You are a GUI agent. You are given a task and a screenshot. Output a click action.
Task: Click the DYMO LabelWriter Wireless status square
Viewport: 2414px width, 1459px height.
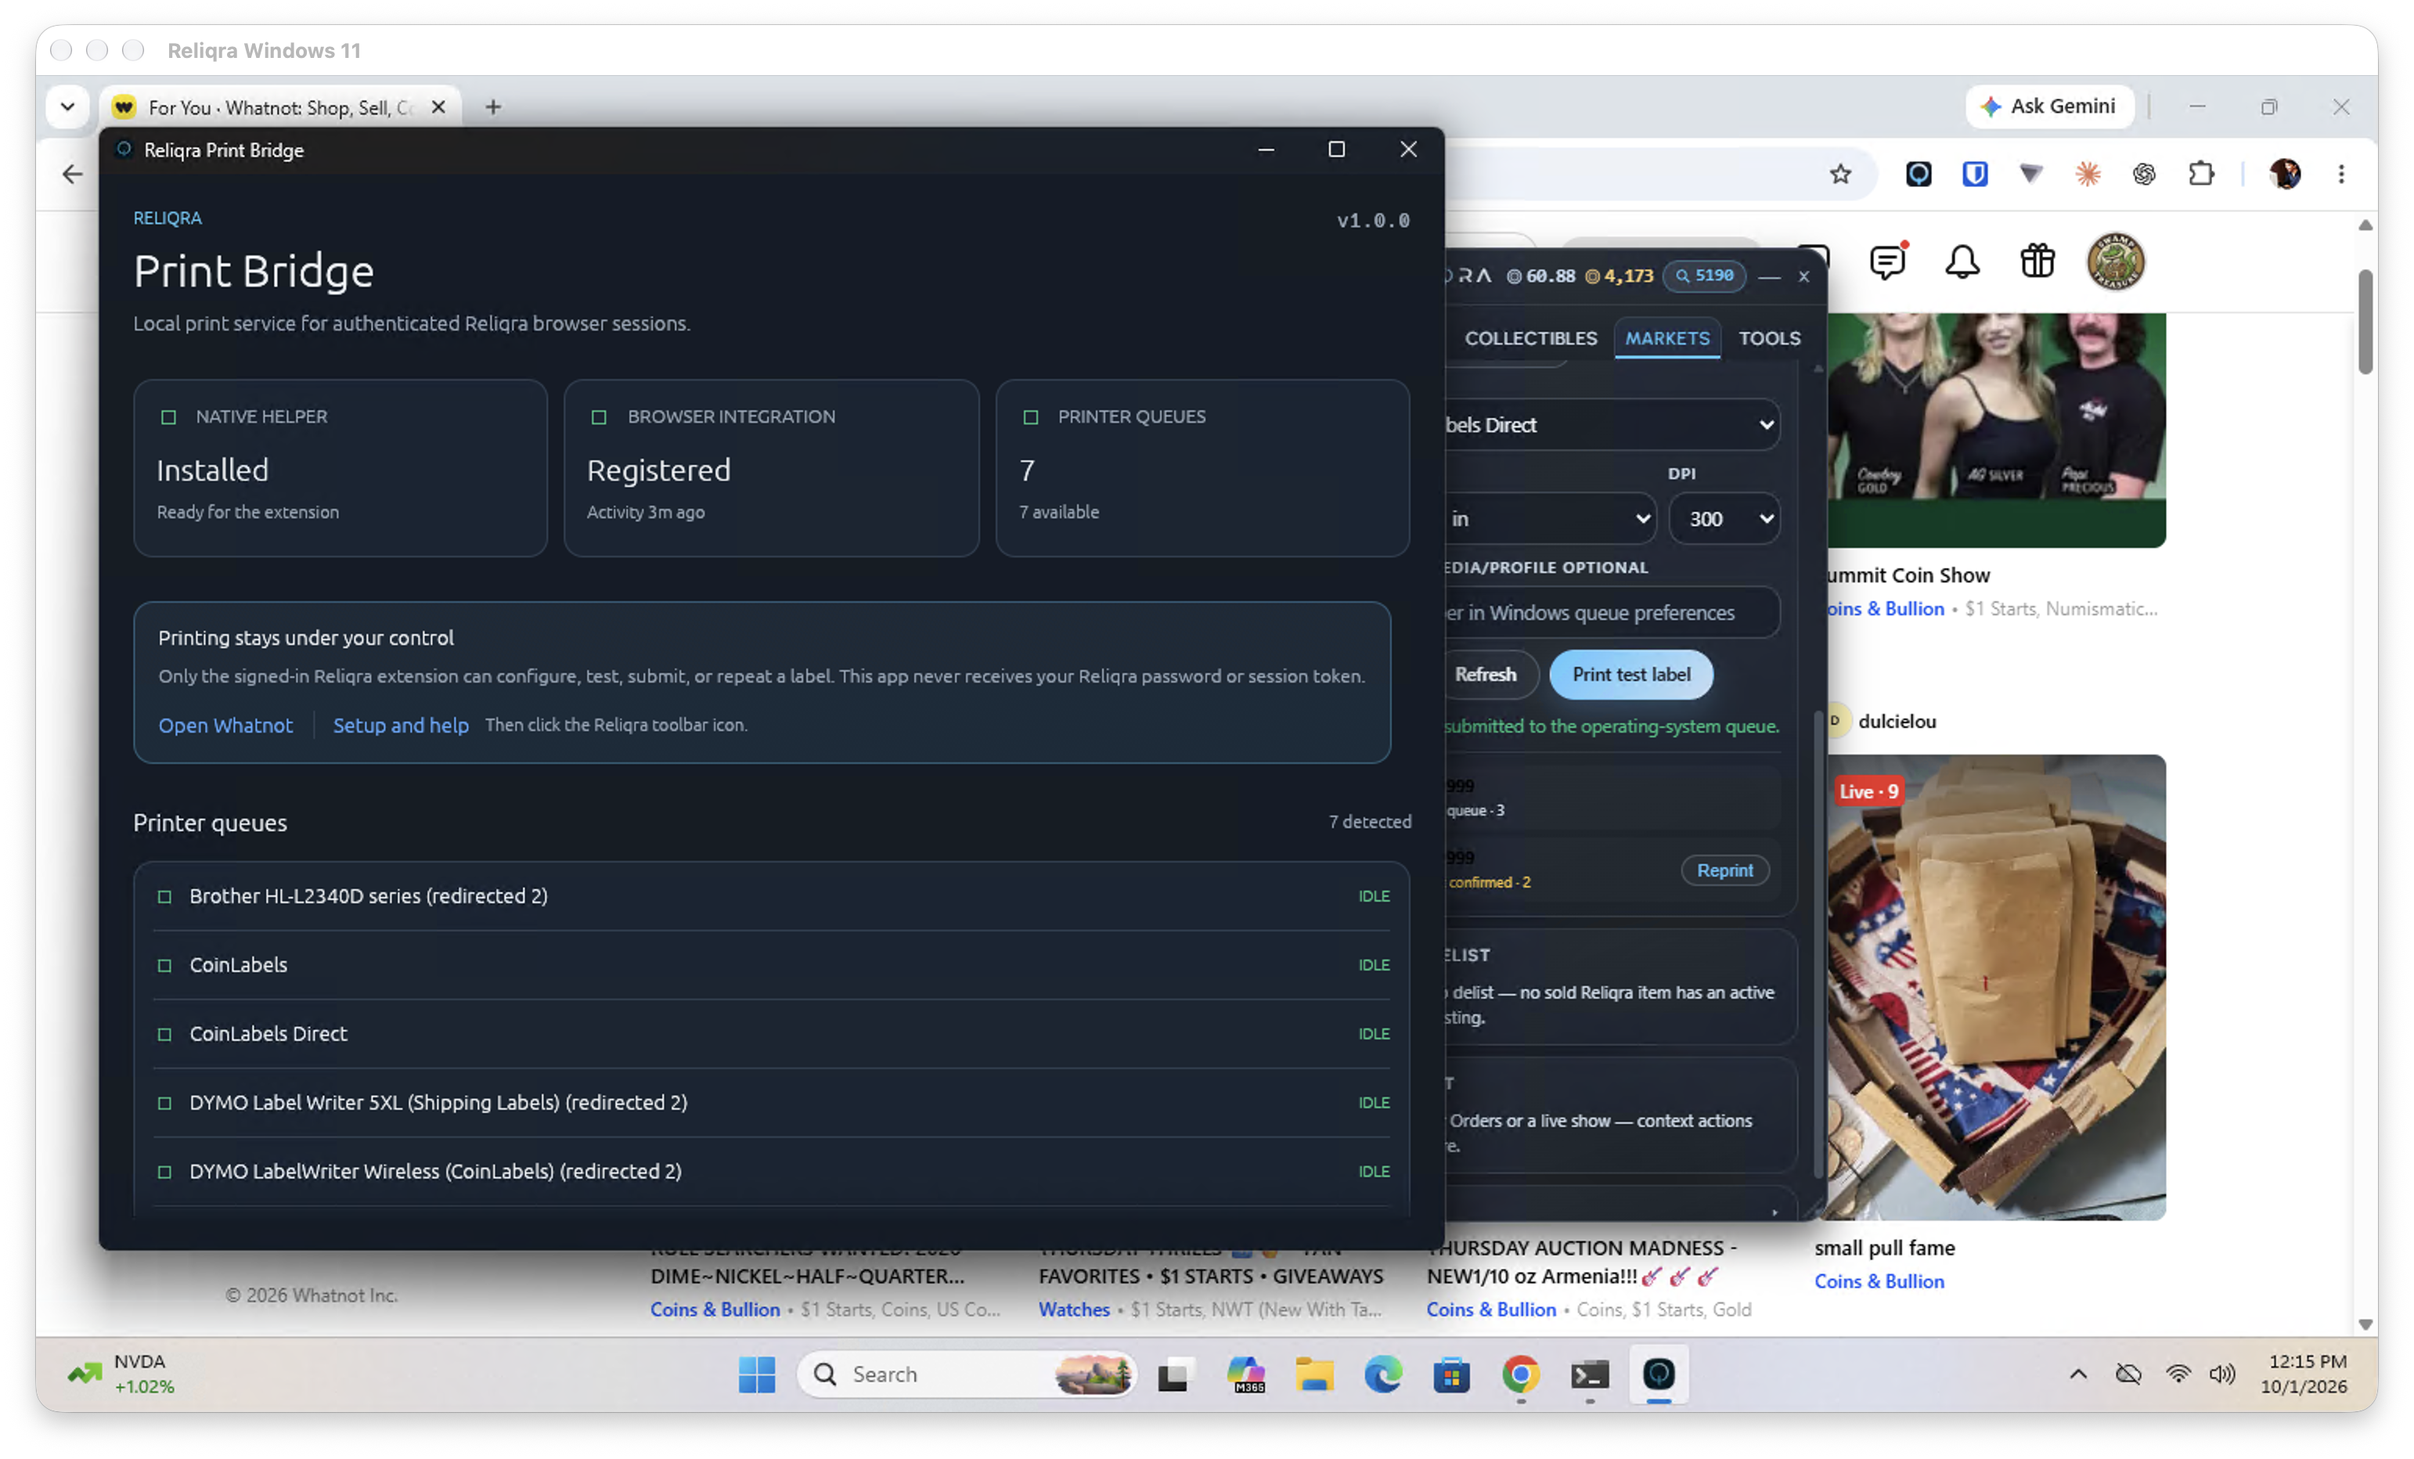coord(164,1172)
